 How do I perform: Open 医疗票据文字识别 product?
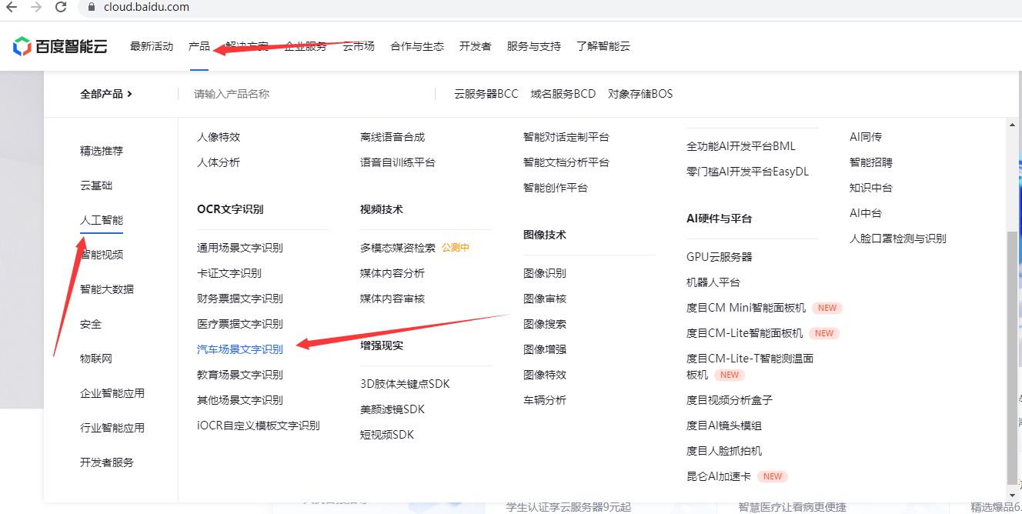[240, 324]
